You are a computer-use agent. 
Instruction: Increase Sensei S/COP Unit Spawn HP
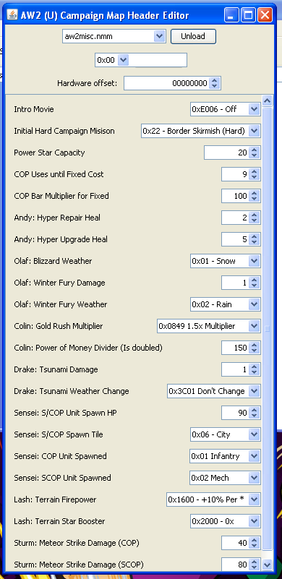254,410
